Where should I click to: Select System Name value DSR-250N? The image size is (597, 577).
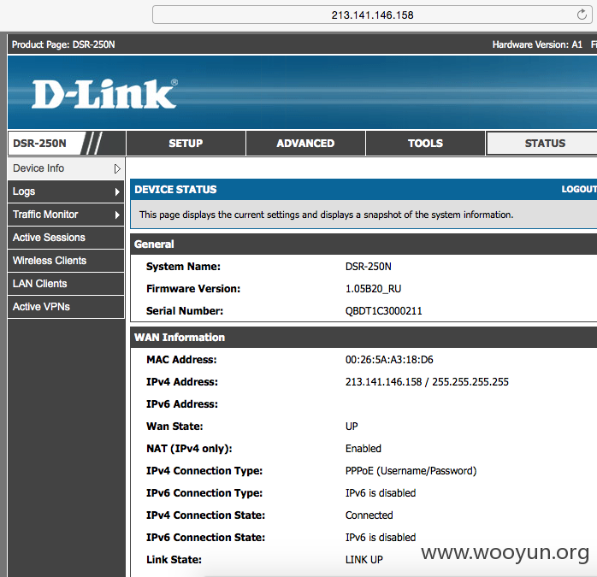click(368, 267)
